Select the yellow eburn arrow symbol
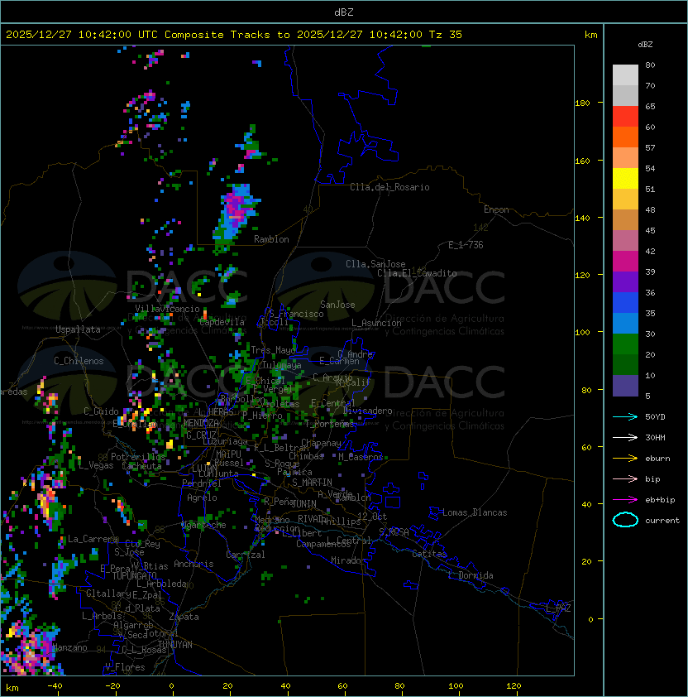This screenshot has height=697, width=688. (625, 459)
